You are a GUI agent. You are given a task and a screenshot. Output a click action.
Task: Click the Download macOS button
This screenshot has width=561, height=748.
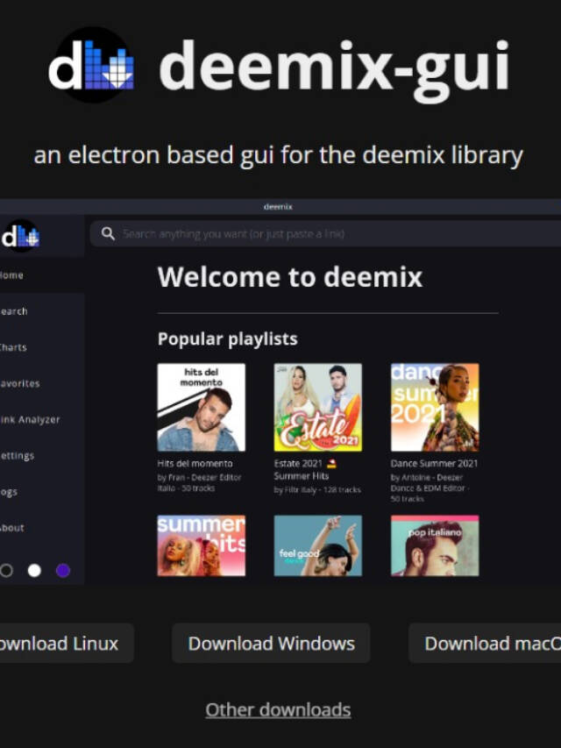[x=485, y=644]
